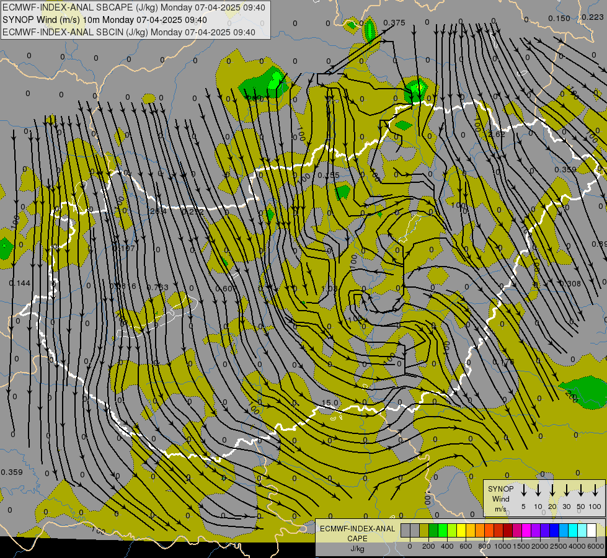Click the 600 tick label in CAPE legend
This screenshot has height=558, width=607.
(x=466, y=546)
